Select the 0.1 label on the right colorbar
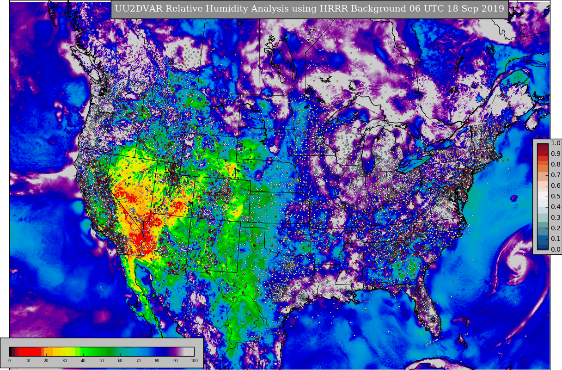The image size is (562, 370). tap(556, 239)
